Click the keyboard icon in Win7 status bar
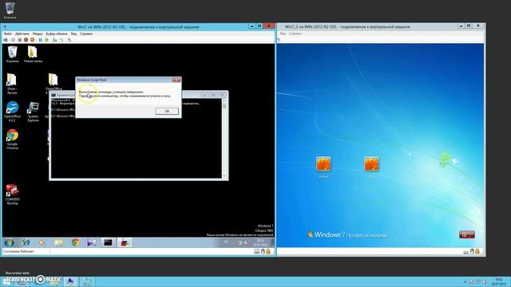511x287 pixels. [257, 252]
